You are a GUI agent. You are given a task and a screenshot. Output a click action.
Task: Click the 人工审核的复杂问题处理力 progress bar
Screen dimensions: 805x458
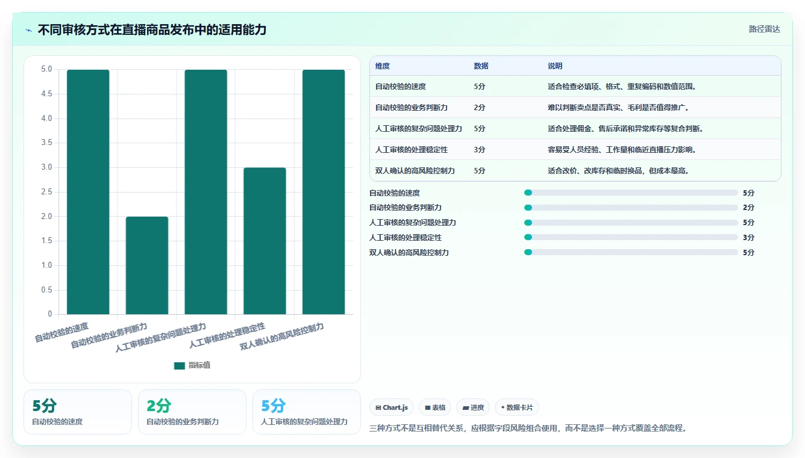click(631, 223)
